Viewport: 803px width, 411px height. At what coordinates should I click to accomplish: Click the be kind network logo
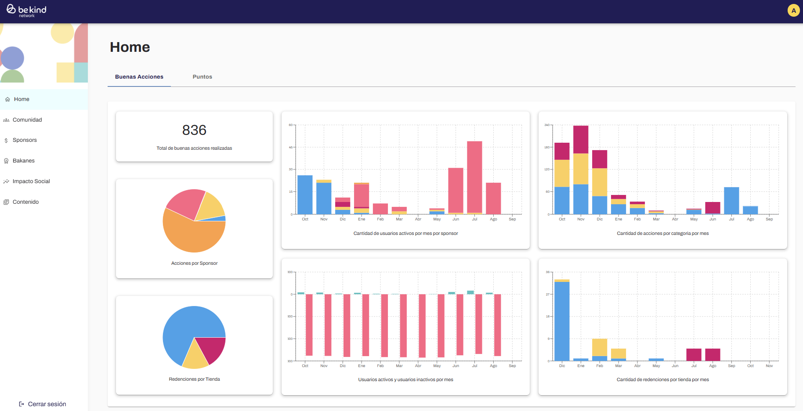tap(26, 11)
